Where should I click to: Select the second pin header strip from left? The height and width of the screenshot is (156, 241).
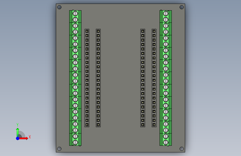(x=98, y=78)
